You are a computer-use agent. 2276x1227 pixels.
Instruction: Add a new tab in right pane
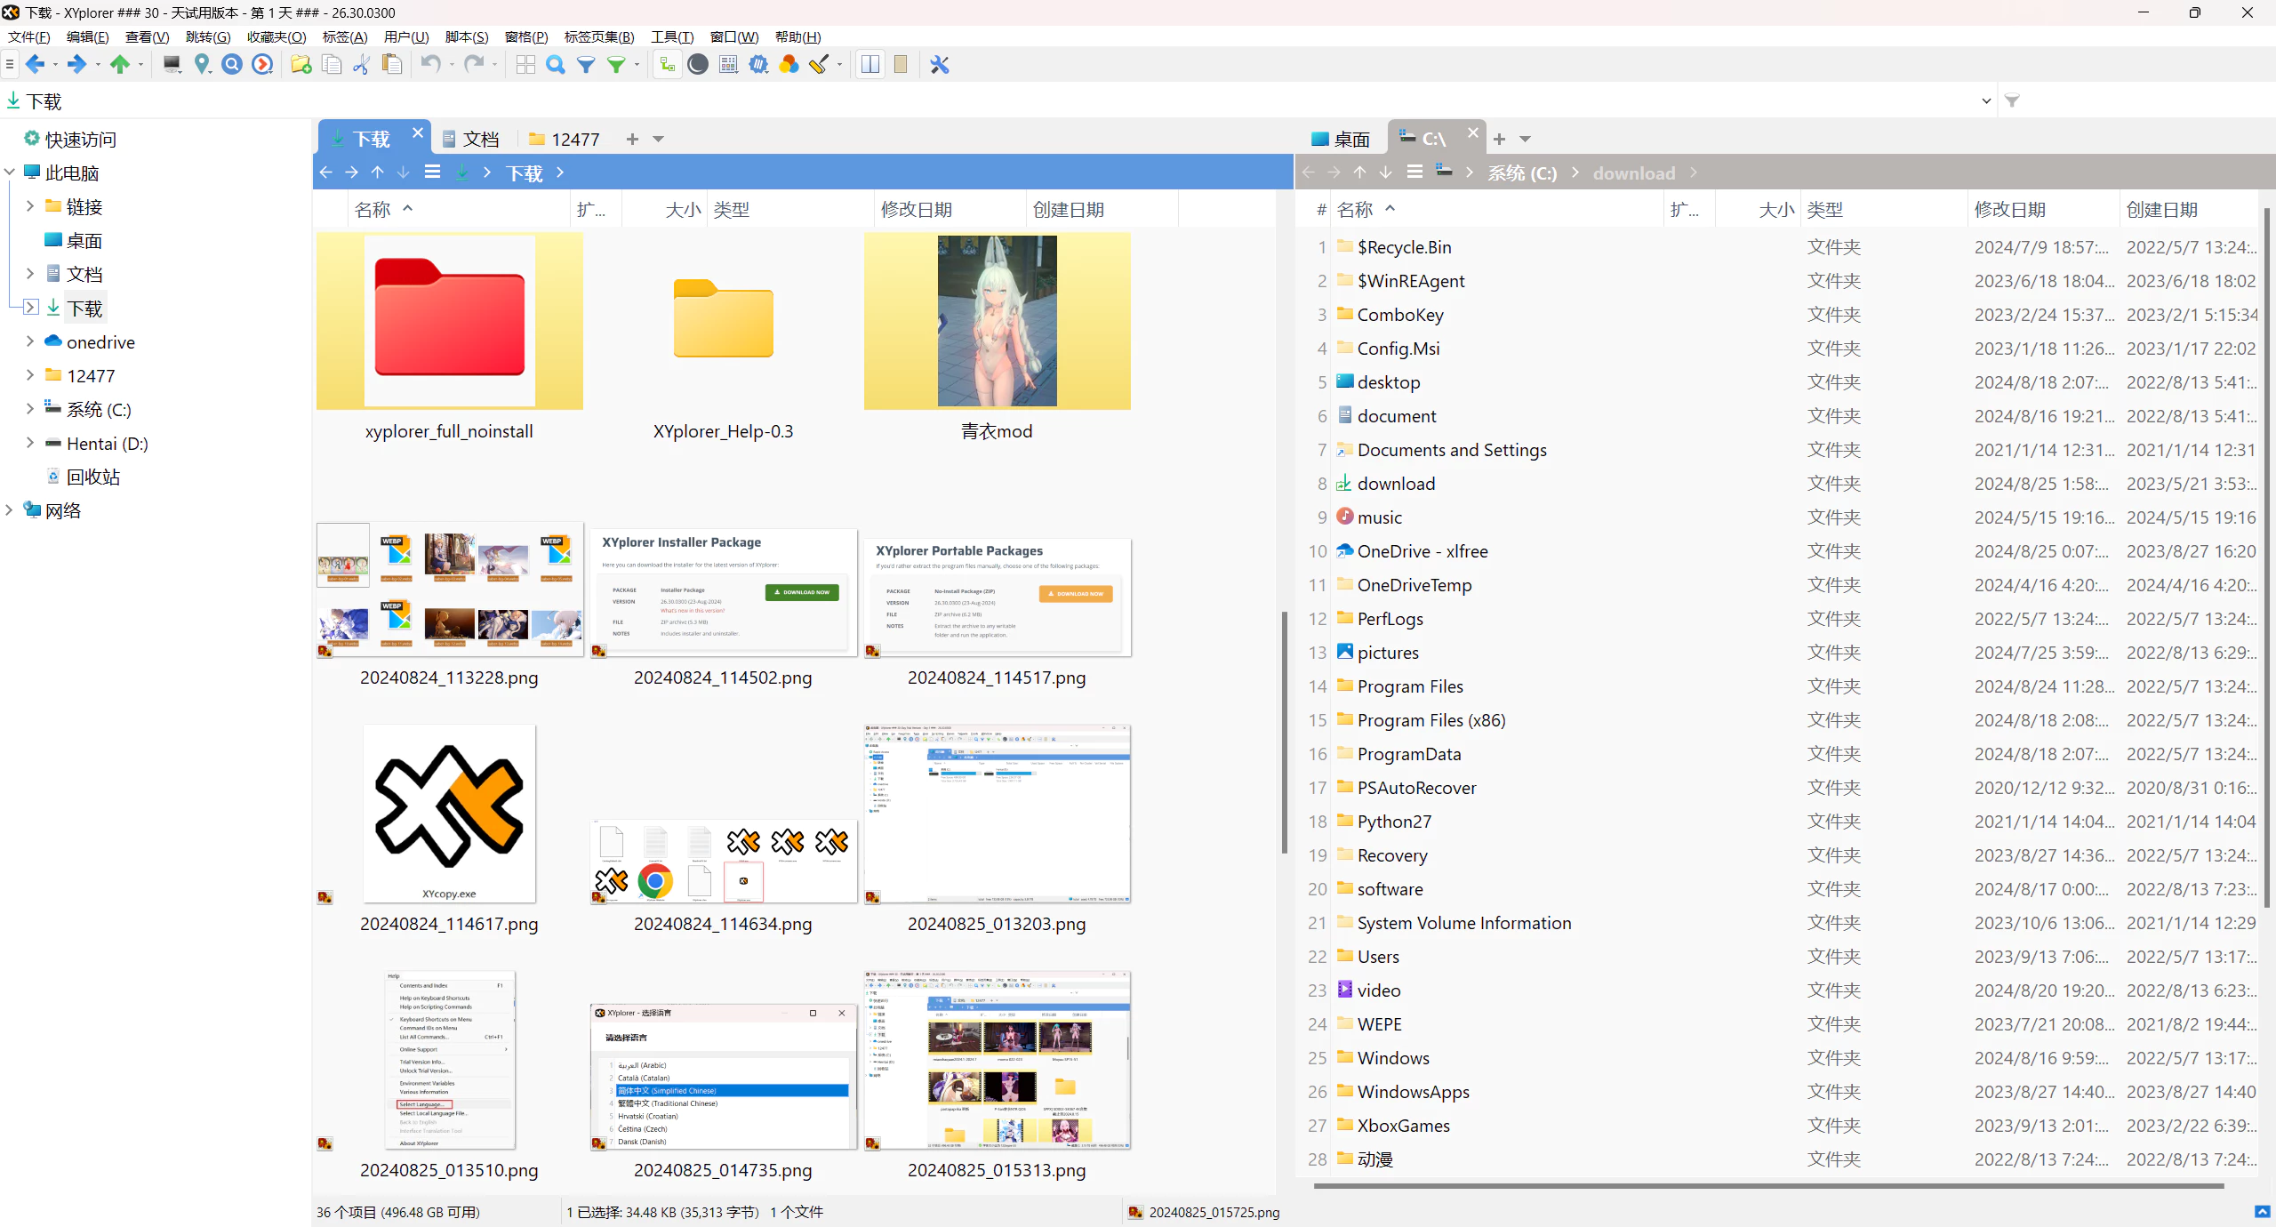pyautogui.click(x=1499, y=139)
